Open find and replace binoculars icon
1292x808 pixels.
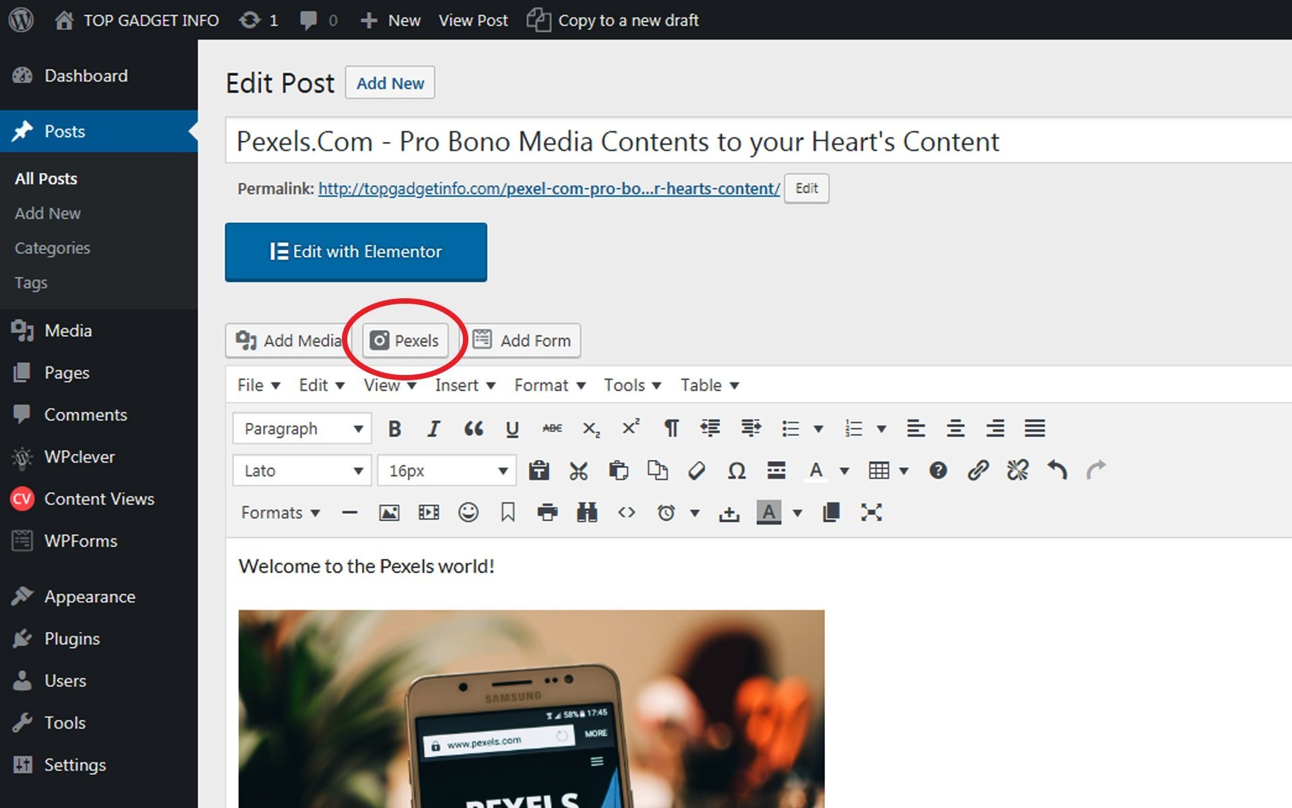587,513
